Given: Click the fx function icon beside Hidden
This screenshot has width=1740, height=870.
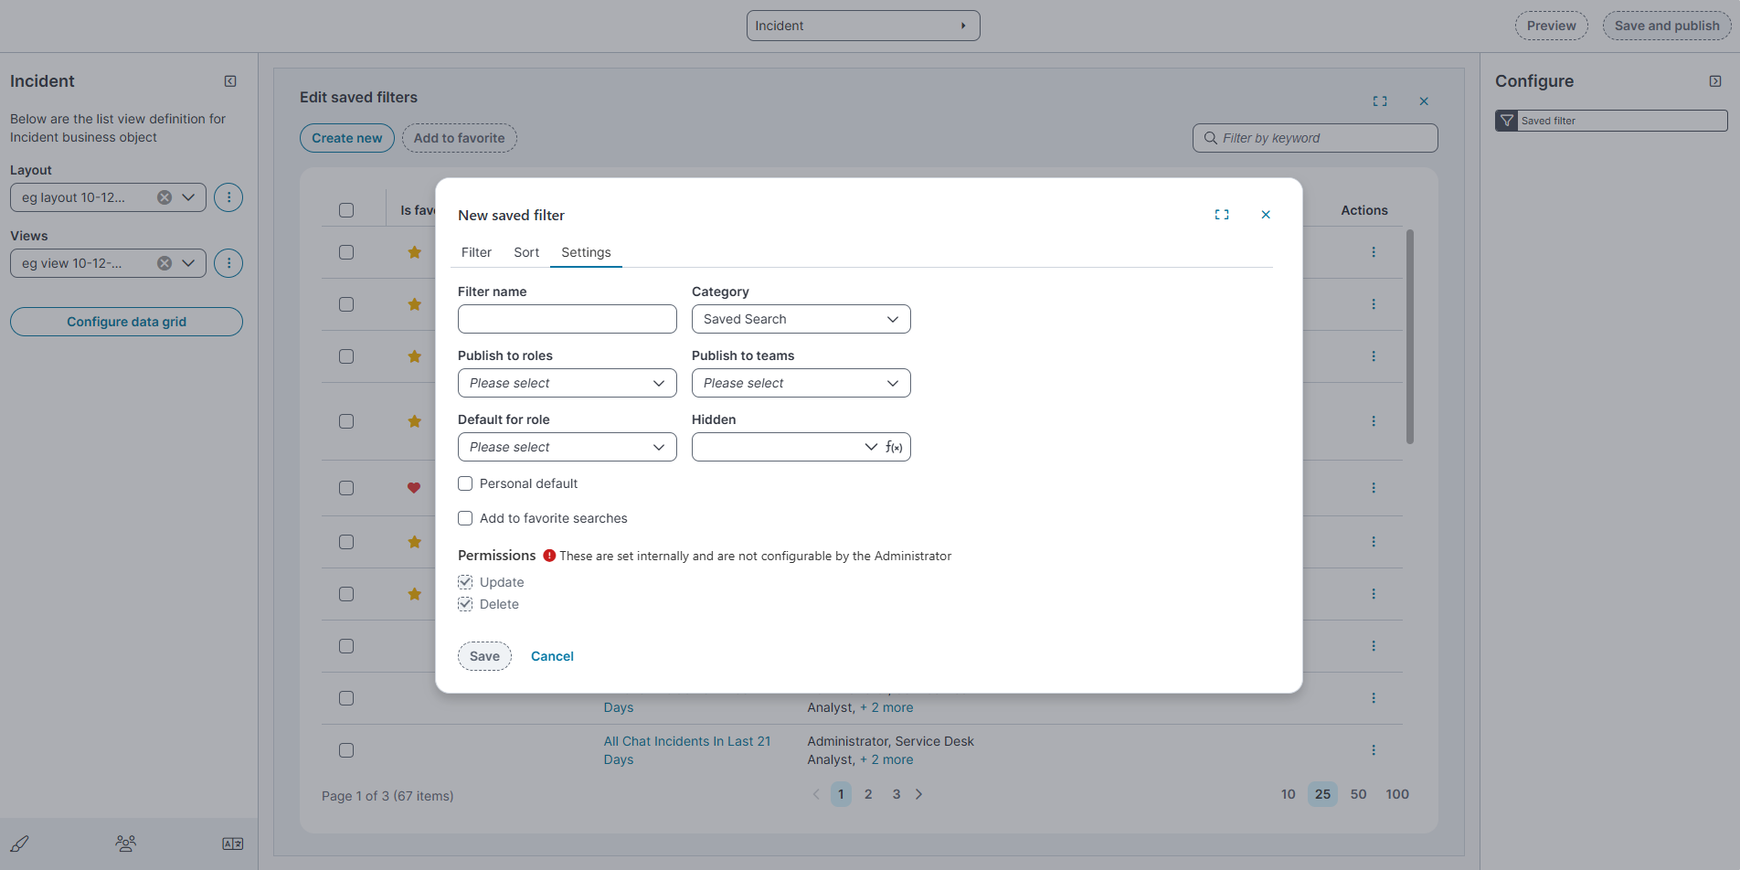Looking at the screenshot, I should coord(894,447).
